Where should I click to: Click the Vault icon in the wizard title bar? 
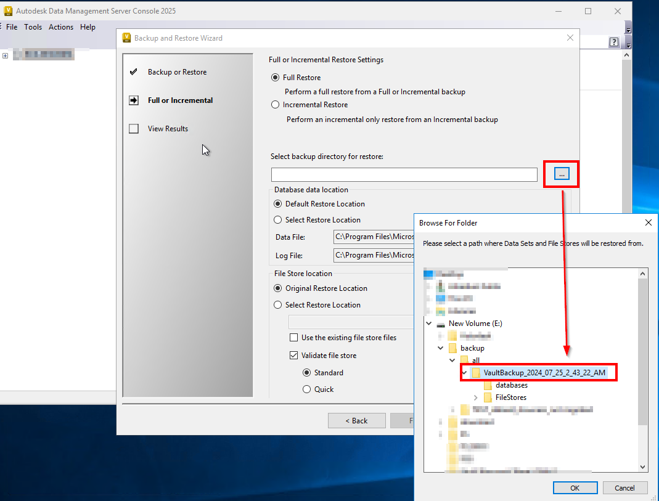[x=126, y=38]
